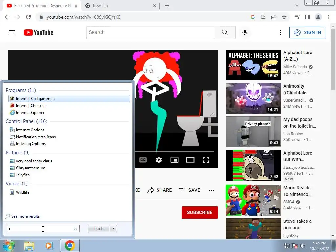Open the YouTube hamburger guide menu
The image size is (336, 252).
tap(12, 32)
